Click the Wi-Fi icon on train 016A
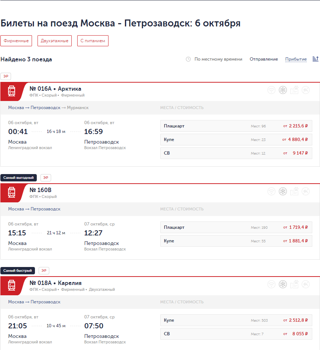The image size is (320, 350). [271, 90]
